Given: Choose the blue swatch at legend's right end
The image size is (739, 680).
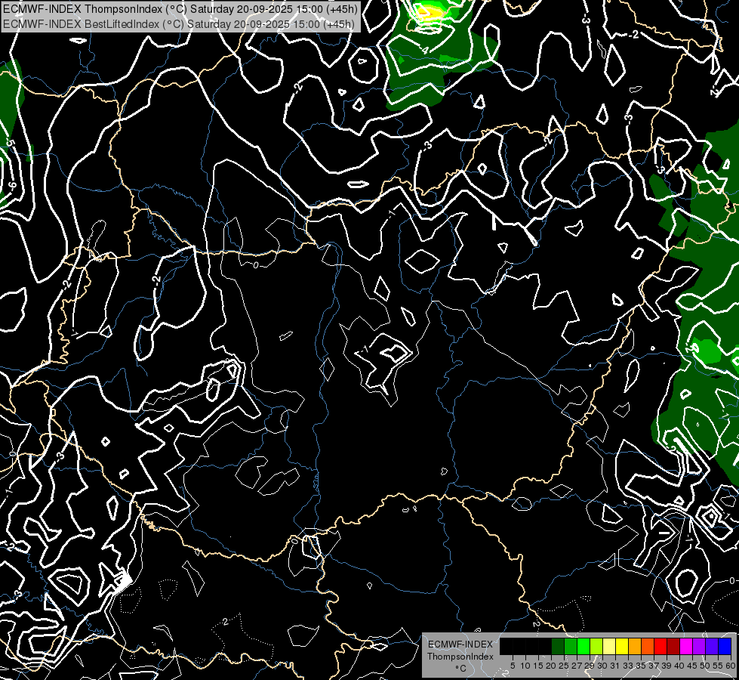Looking at the screenshot, I should coord(725,646).
